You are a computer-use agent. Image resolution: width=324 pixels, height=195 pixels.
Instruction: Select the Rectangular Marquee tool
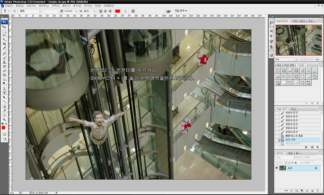point(4,31)
